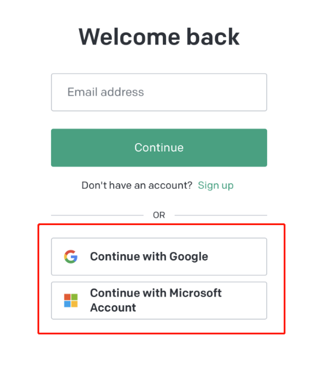Click the divider line left of OR

pos(97,215)
